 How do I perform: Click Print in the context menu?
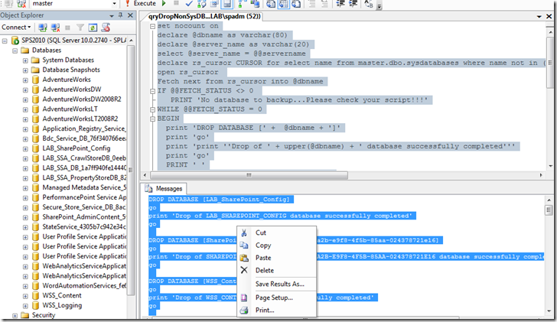click(x=265, y=310)
